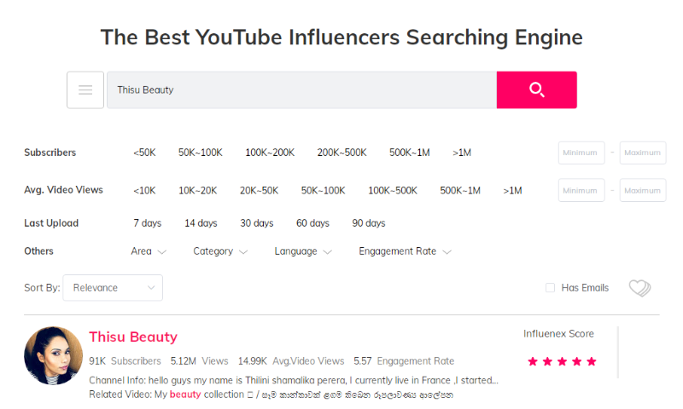Open the Thisu Beauty channel title link

pos(133,337)
